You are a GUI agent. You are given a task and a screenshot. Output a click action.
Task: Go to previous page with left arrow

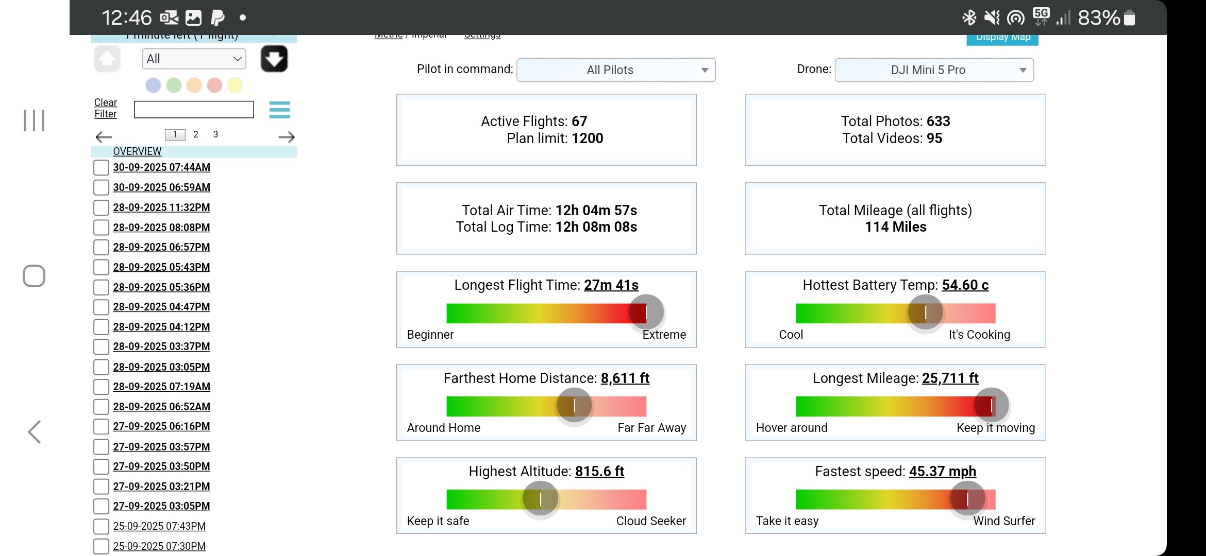104,137
